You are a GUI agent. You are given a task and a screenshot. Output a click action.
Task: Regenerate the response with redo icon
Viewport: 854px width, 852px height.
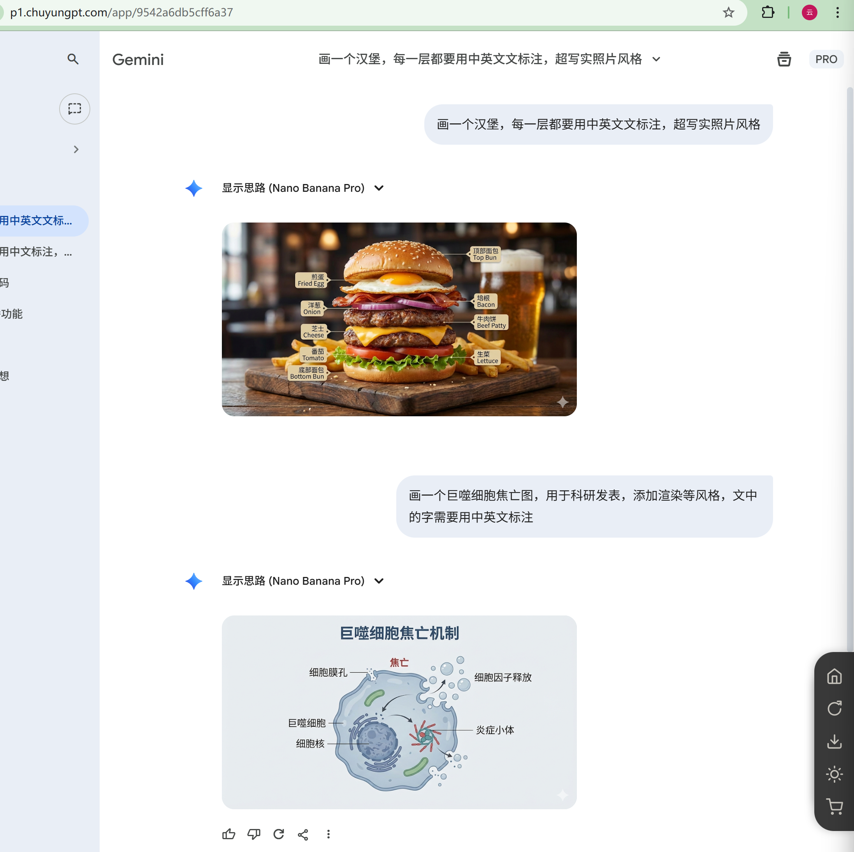(278, 834)
